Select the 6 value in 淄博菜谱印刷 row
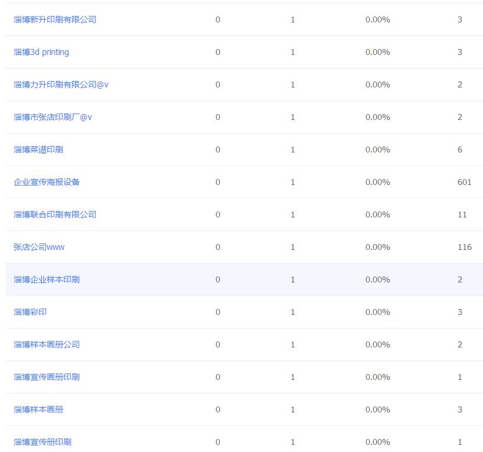Image resolution: width=483 pixels, height=452 pixels. (x=460, y=149)
